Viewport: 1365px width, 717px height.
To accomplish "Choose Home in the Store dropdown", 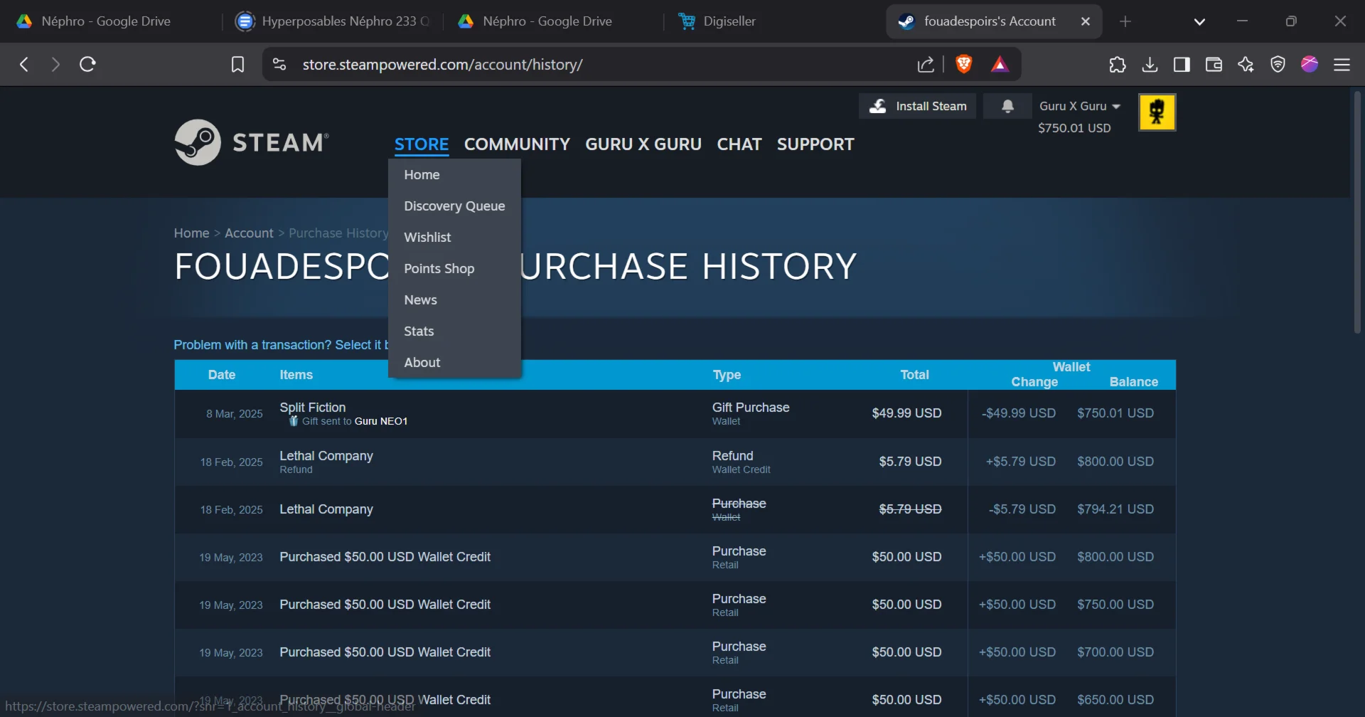I will tap(454, 175).
